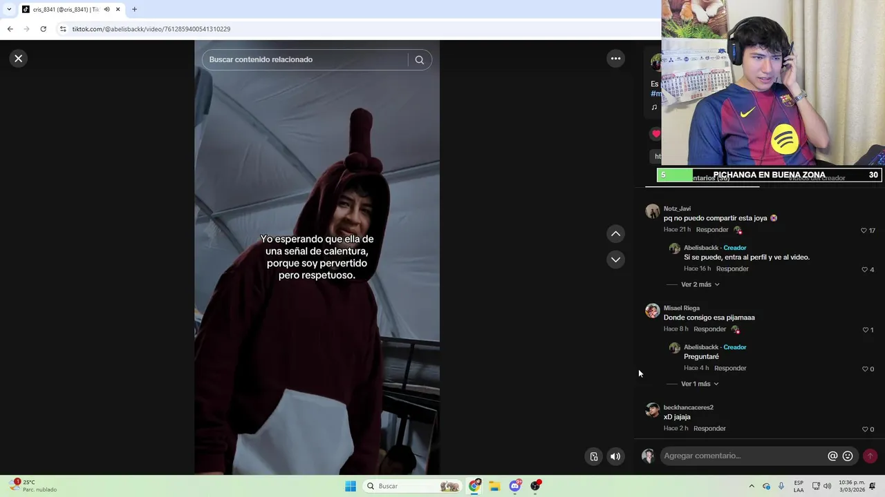Click the microphone icon in the system tray
The width and height of the screenshot is (885, 497).
[781, 486]
